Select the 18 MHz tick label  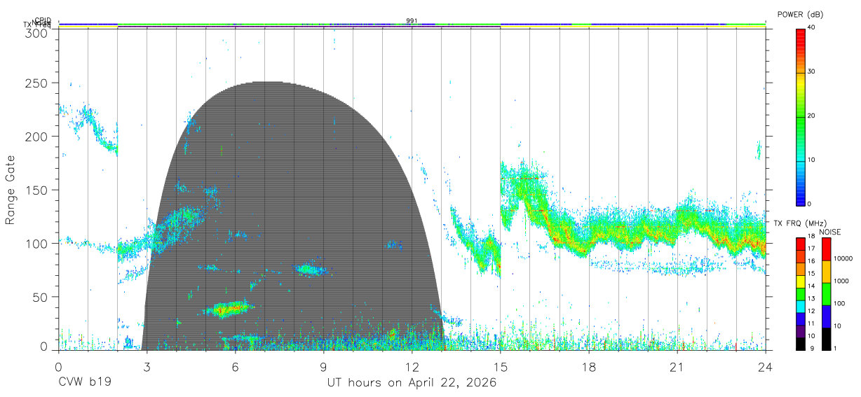(x=811, y=237)
